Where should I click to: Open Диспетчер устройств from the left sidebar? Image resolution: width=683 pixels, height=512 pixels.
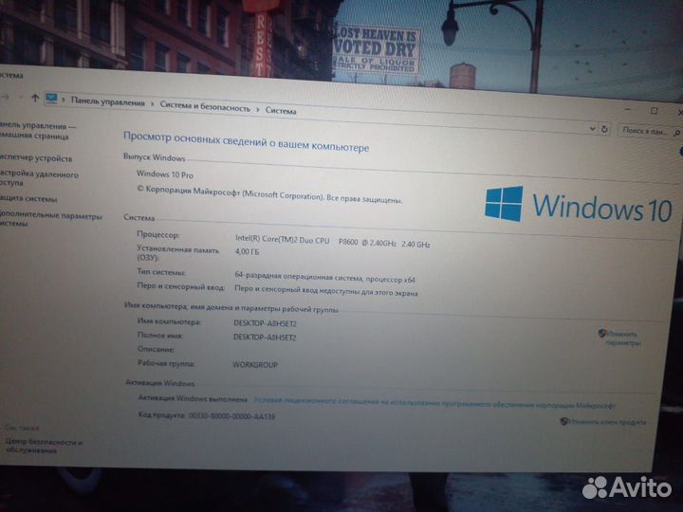36,157
